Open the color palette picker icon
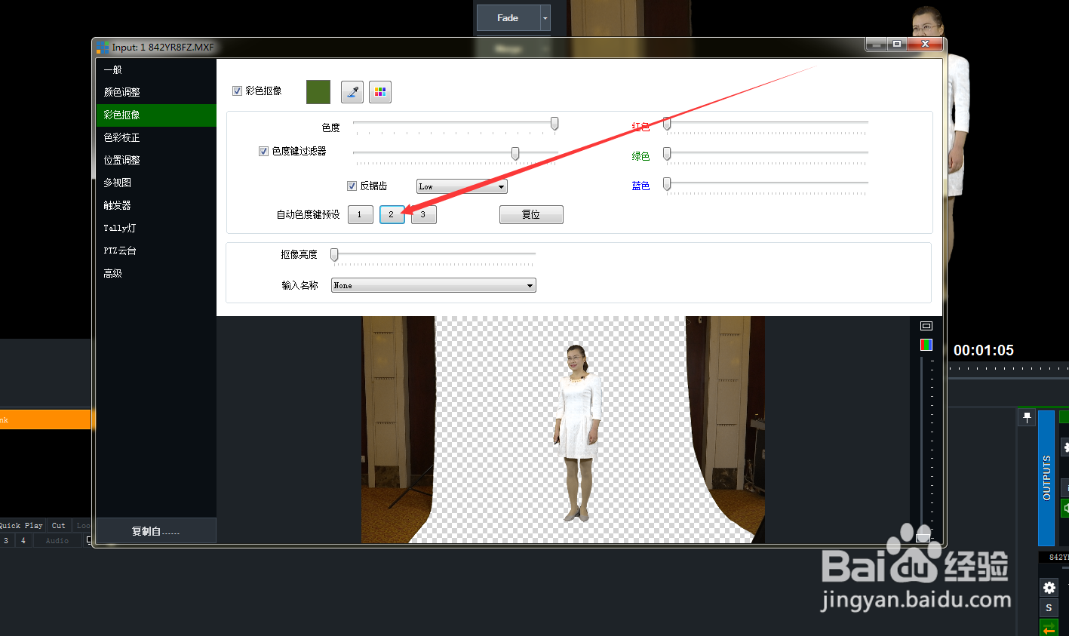 point(379,91)
